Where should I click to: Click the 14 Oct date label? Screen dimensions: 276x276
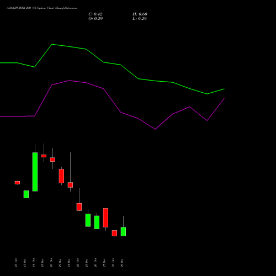[x=34, y=263]
